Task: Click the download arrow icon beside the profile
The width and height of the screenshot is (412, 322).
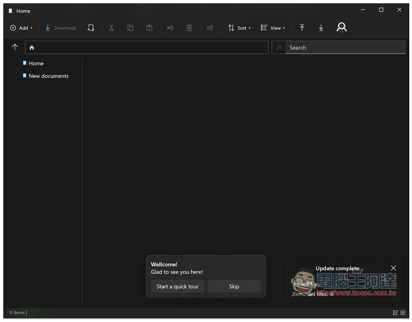Action: [321, 28]
